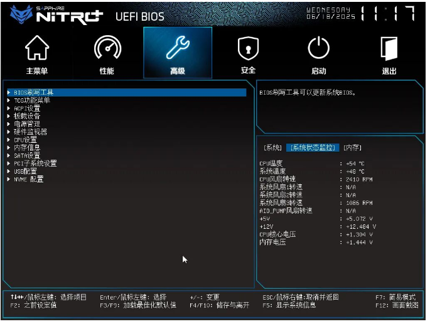This screenshot has width=430, height=324.
Task: Select the [系统状态监控] tab
Action: pyautogui.click(x=312, y=148)
